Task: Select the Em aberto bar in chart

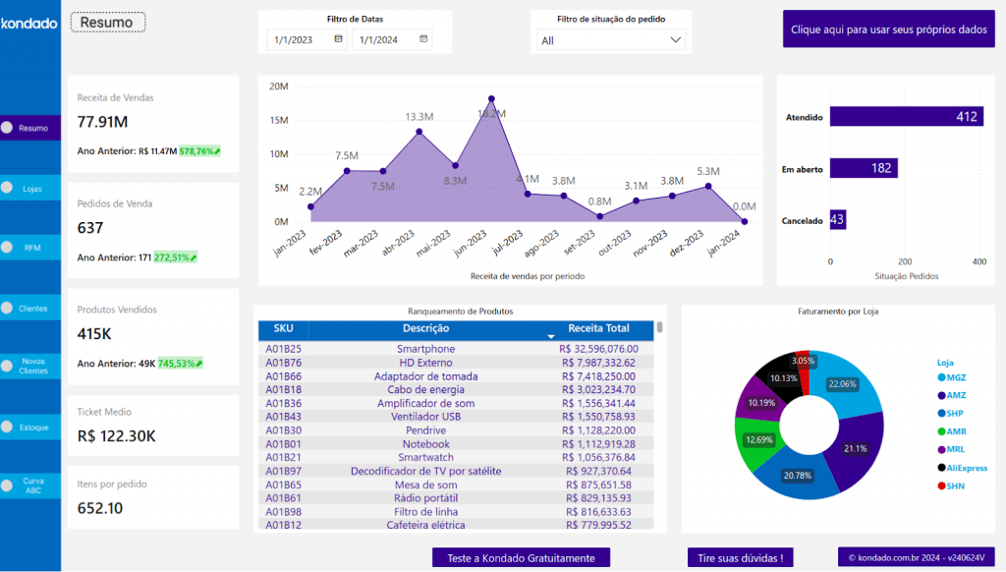Action: click(864, 168)
